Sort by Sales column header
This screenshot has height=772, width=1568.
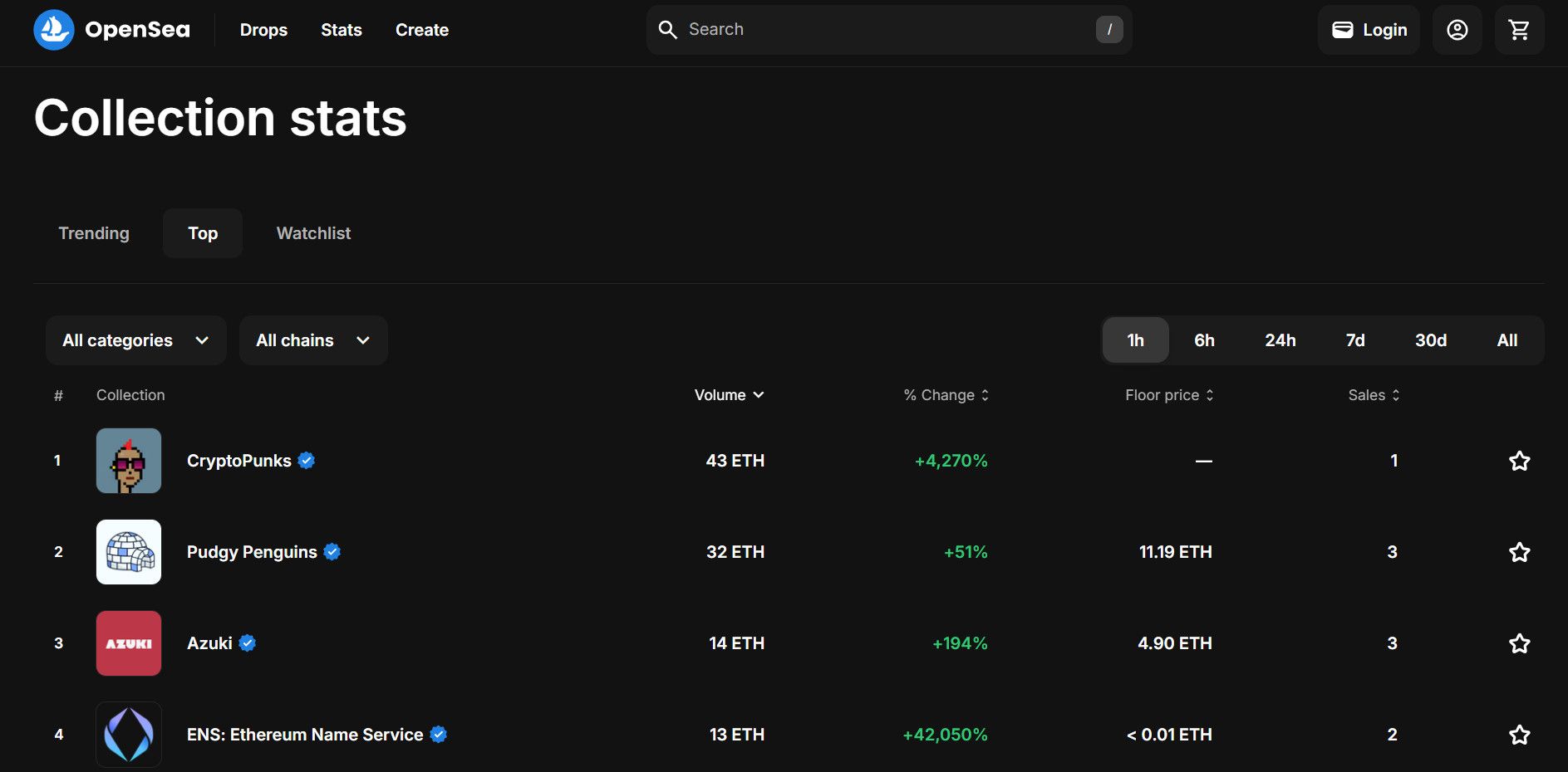1374,395
